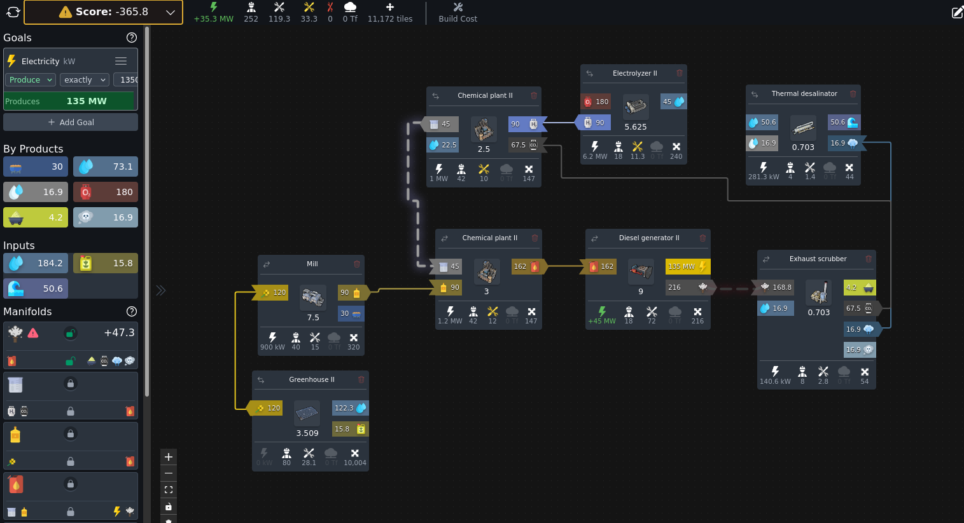Delete the Greenhouse II node via trash icon
Screen dimensions: 964x523
[361, 379]
